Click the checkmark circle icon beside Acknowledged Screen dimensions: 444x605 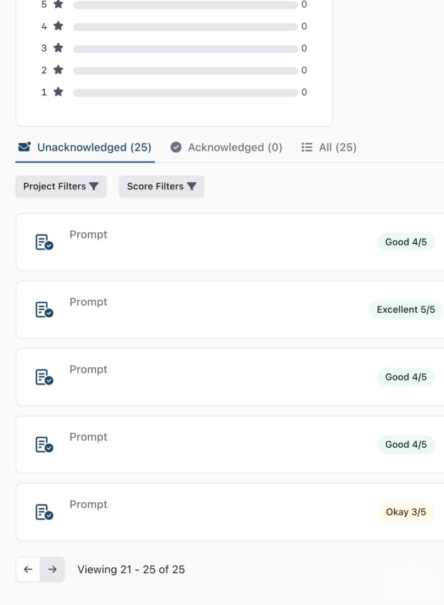[x=176, y=147]
